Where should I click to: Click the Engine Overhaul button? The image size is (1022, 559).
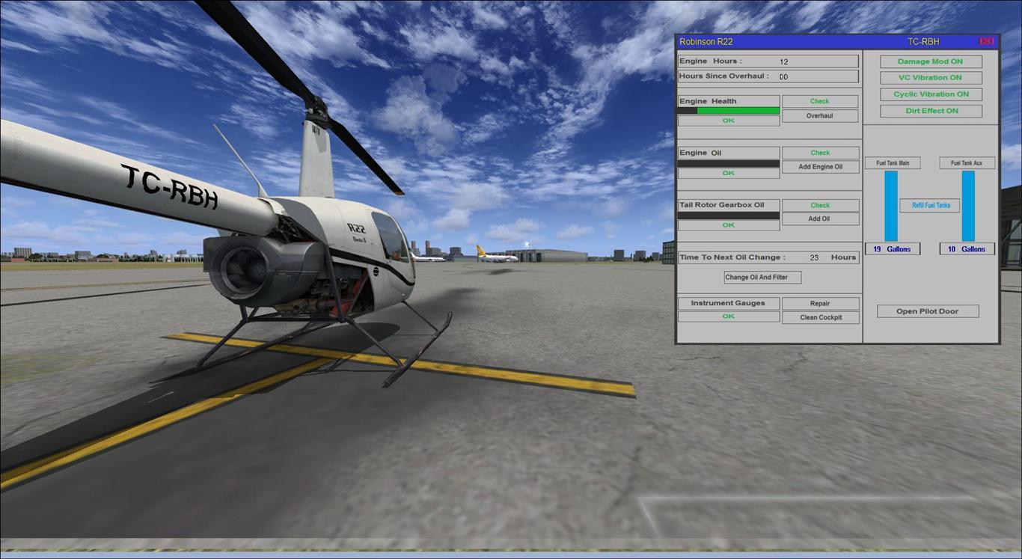click(820, 116)
